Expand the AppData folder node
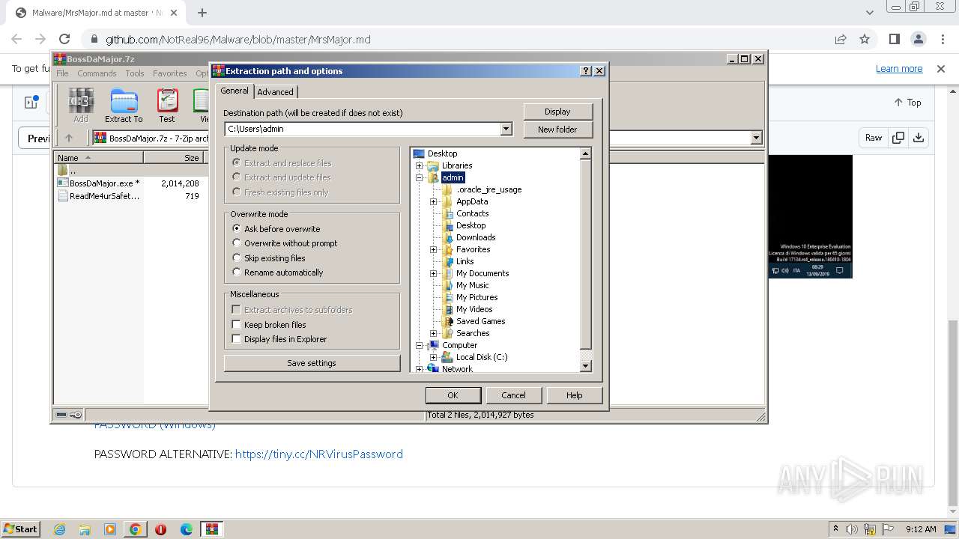Image resolution: width=959 pixels, height=539 pixels. click(x=434, y=201)
